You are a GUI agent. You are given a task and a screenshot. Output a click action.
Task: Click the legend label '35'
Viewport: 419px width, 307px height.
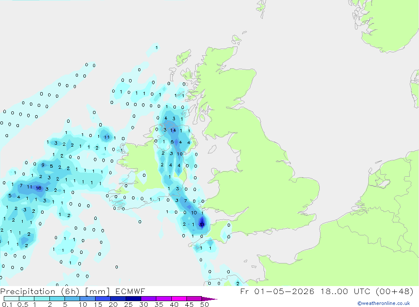tap(159, 304)
